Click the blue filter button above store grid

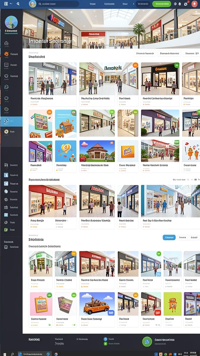coord(169,237)
